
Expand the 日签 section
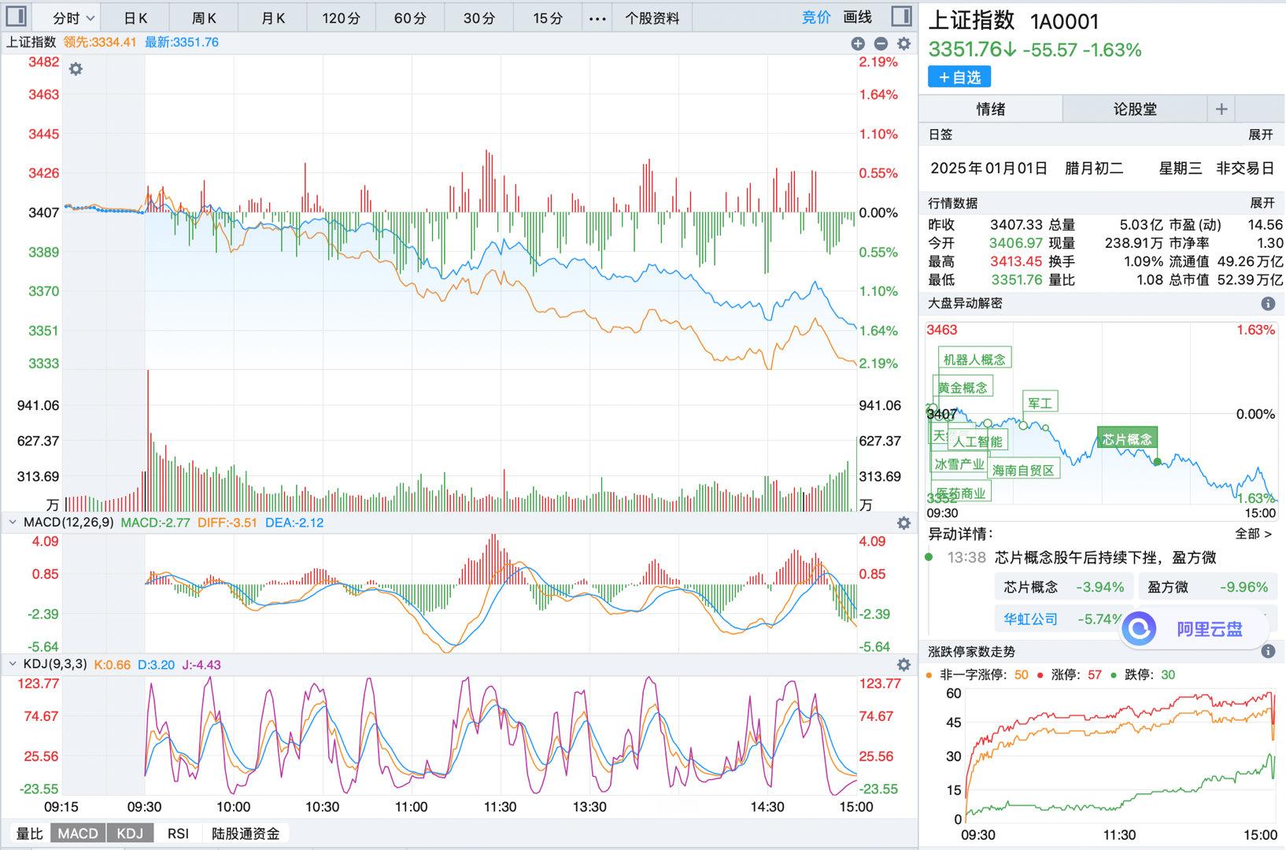pos(1261,135)
